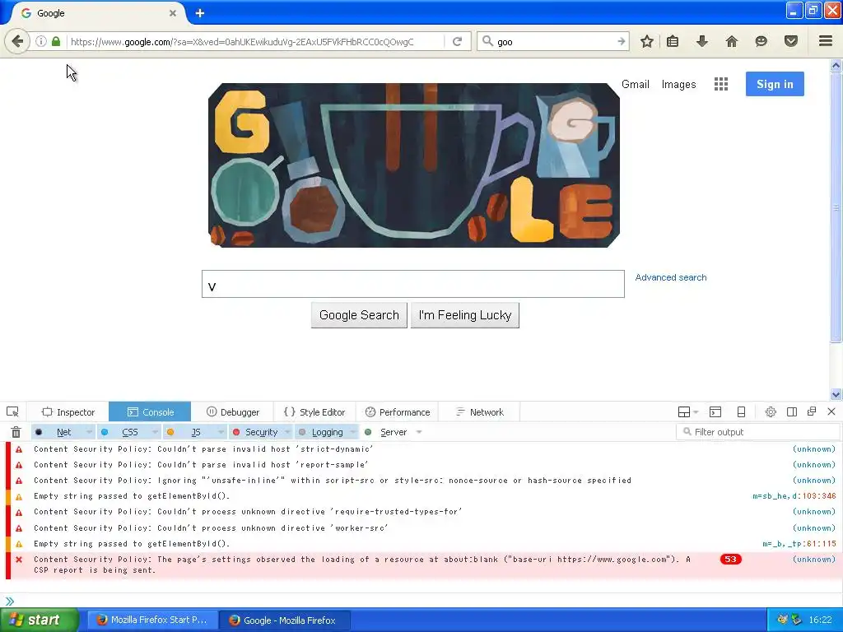The height and width of the screenshot is (632, 843).
Task: Open a new browser tab
Action: (199, 13)
